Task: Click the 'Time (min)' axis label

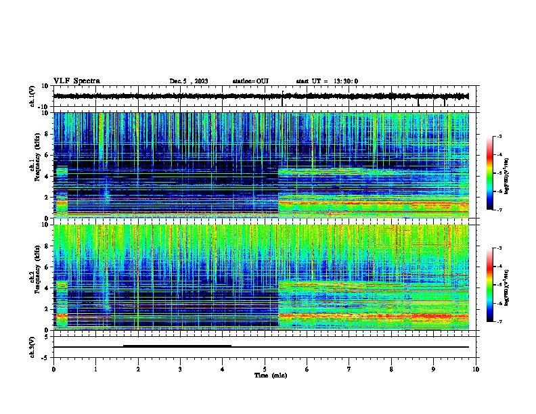Action: click(x=271, y=375)
